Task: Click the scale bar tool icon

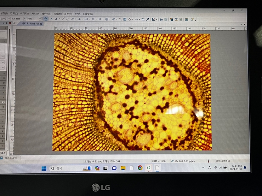Action: tap(143, 19)
